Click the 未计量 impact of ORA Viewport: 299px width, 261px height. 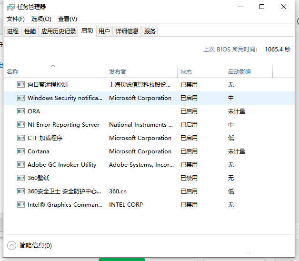pyautogui.click(x=237, y=111)
